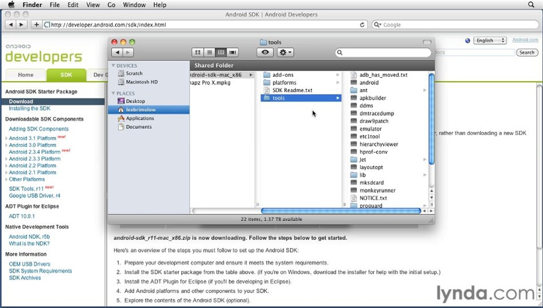Click the Spotlight magnifier icon
This screenshot has height=308, width=543.
click(531, 5)
